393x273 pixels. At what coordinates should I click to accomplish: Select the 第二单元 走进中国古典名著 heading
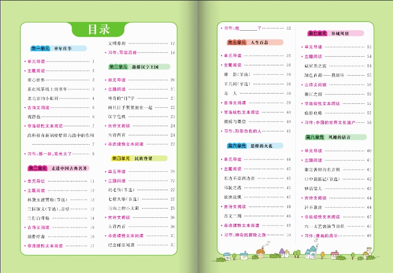coord(59,168)
